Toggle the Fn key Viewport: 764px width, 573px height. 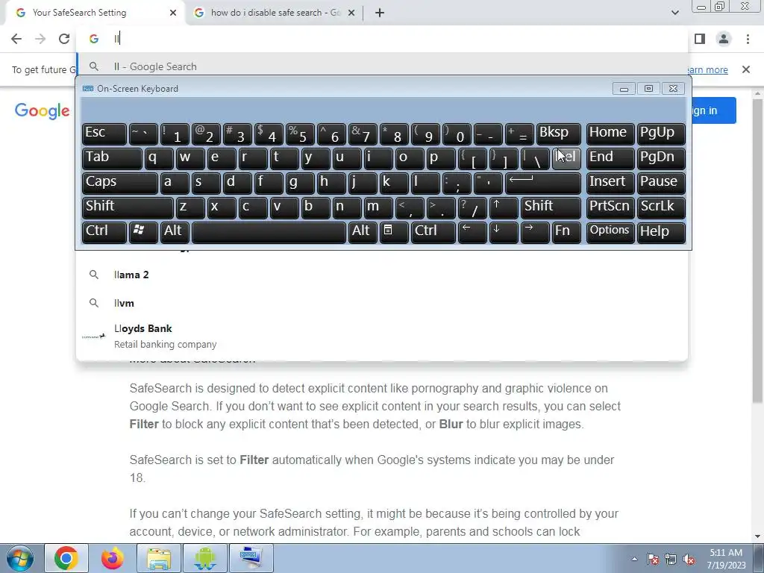click(x=566, y=232)
